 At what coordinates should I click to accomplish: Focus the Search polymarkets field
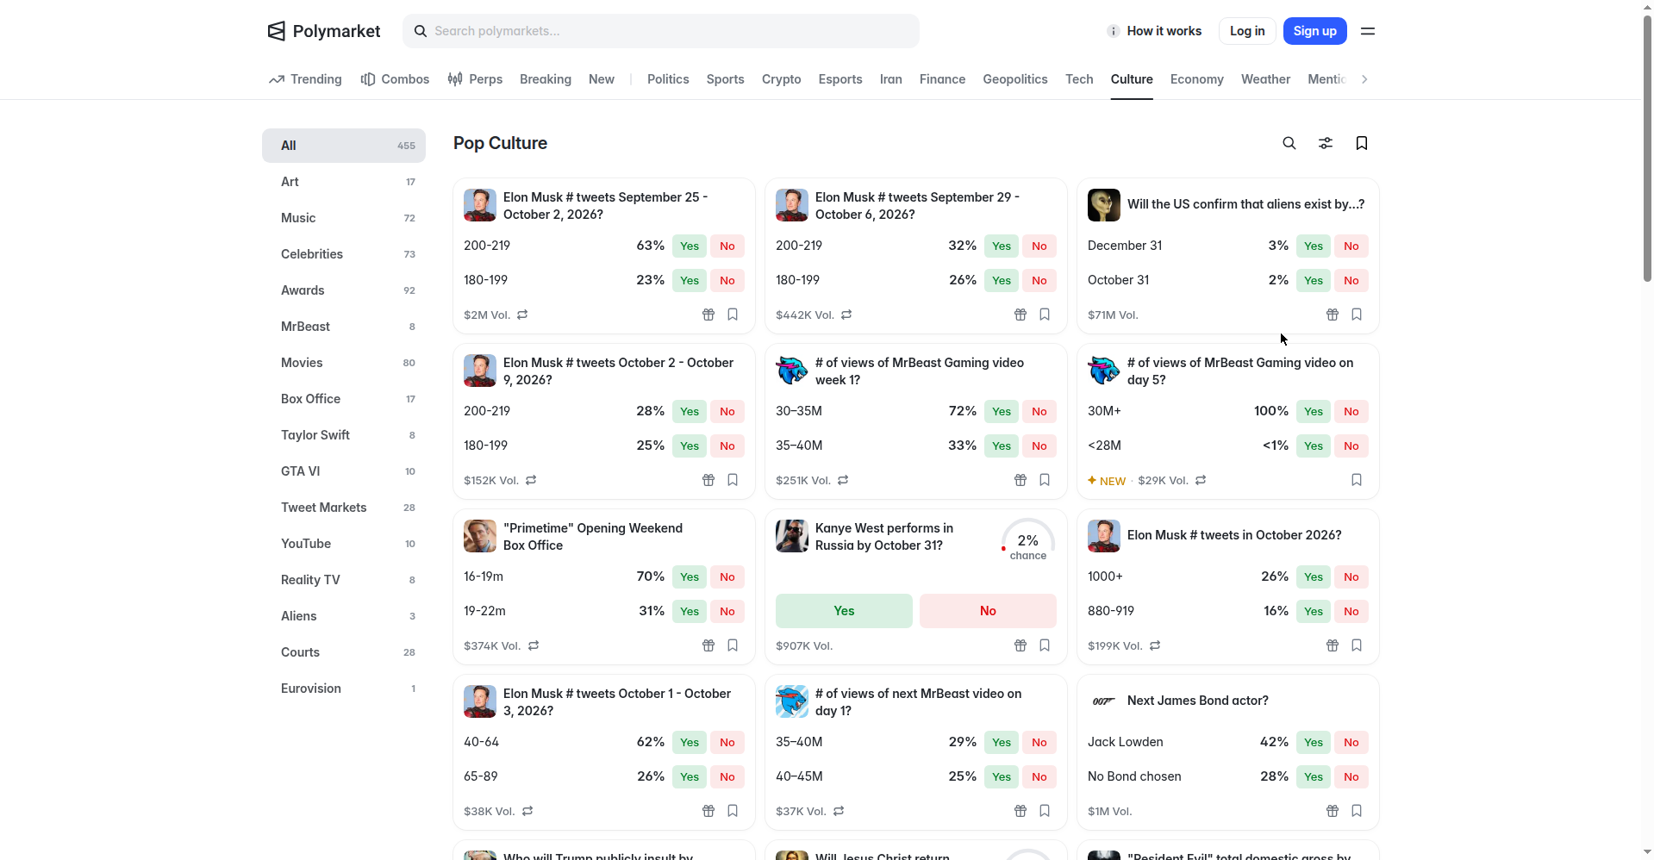coord(661,31)
